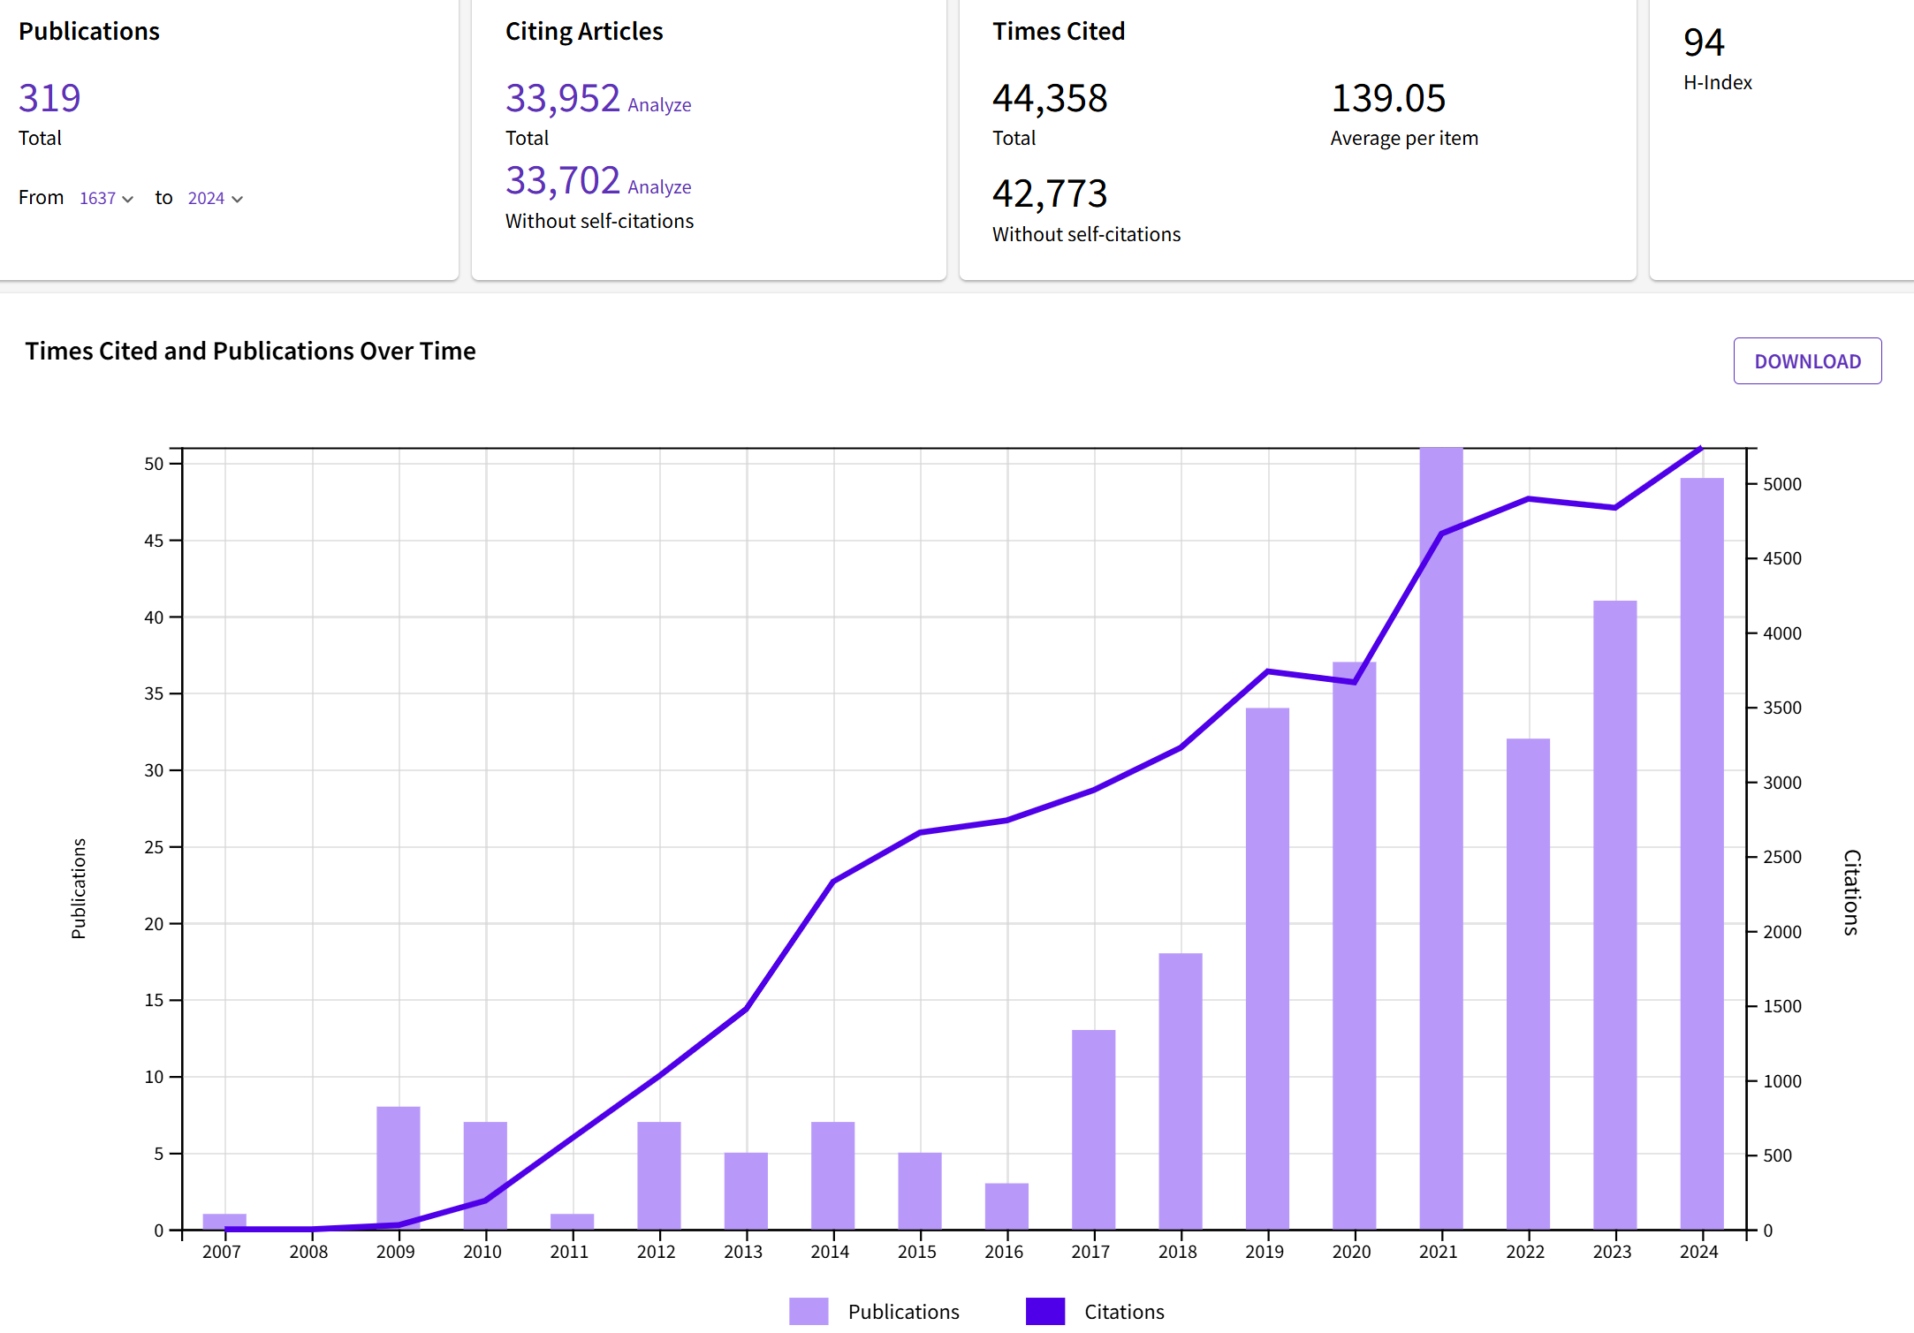The width and height of the screenshot is (1914, 1333).
Task: Click the 94 H-Index value
Action: 1704,42
